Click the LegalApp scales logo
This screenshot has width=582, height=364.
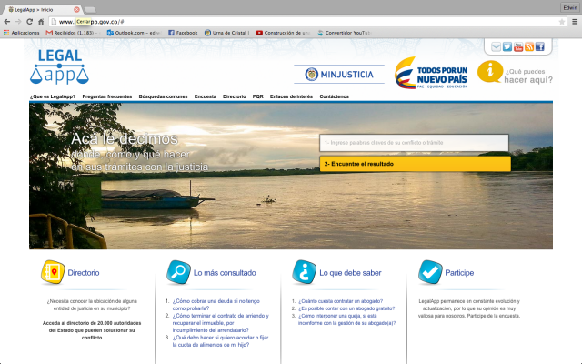59,66
